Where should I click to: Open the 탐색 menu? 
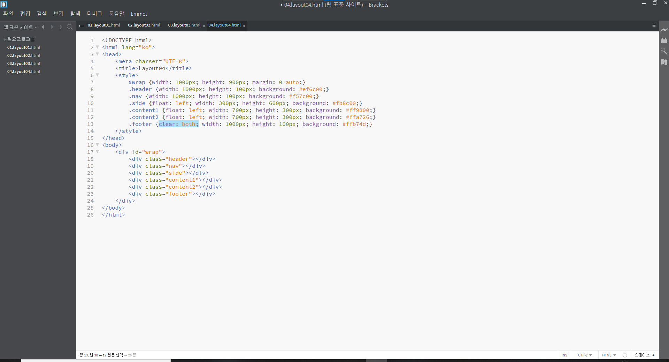click(x=75, y=14)
